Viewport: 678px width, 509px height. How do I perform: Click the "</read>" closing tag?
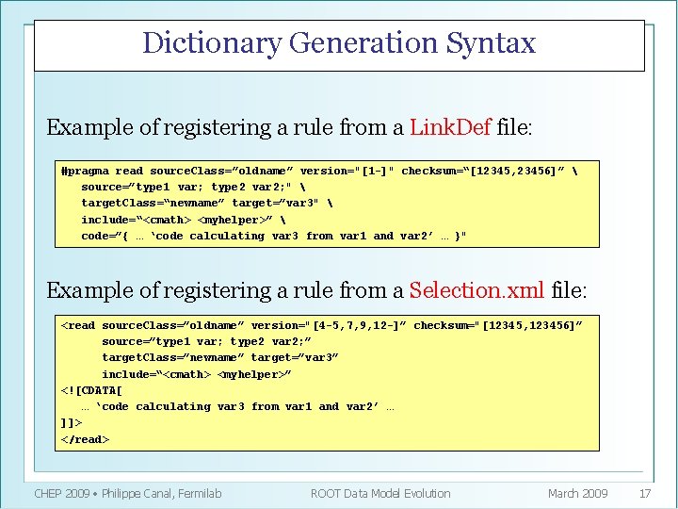click(85, 439)
